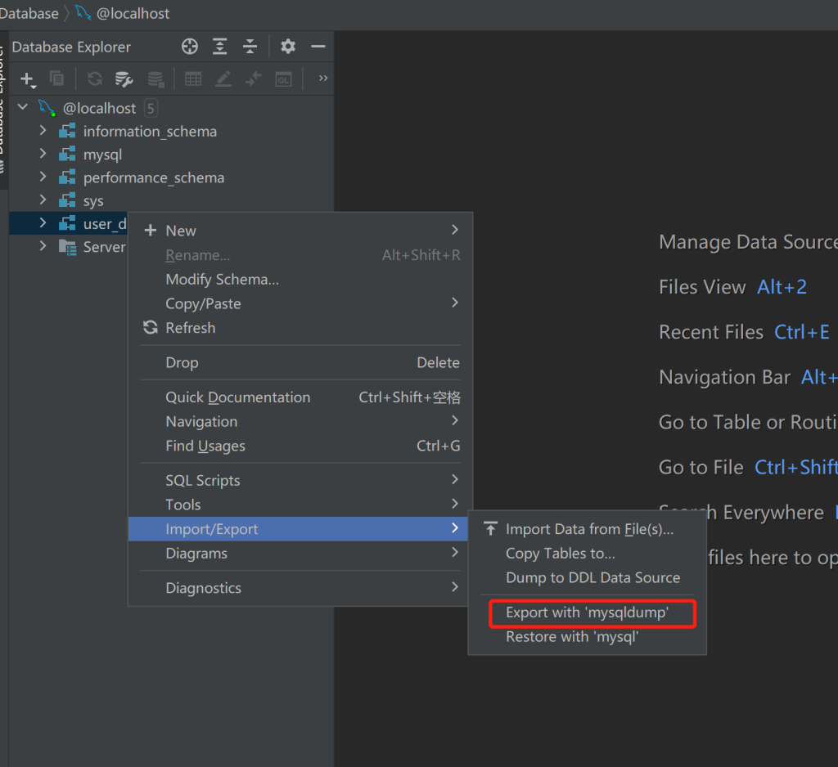Click the Database breadcrumb at top

[x=29, y=14]
